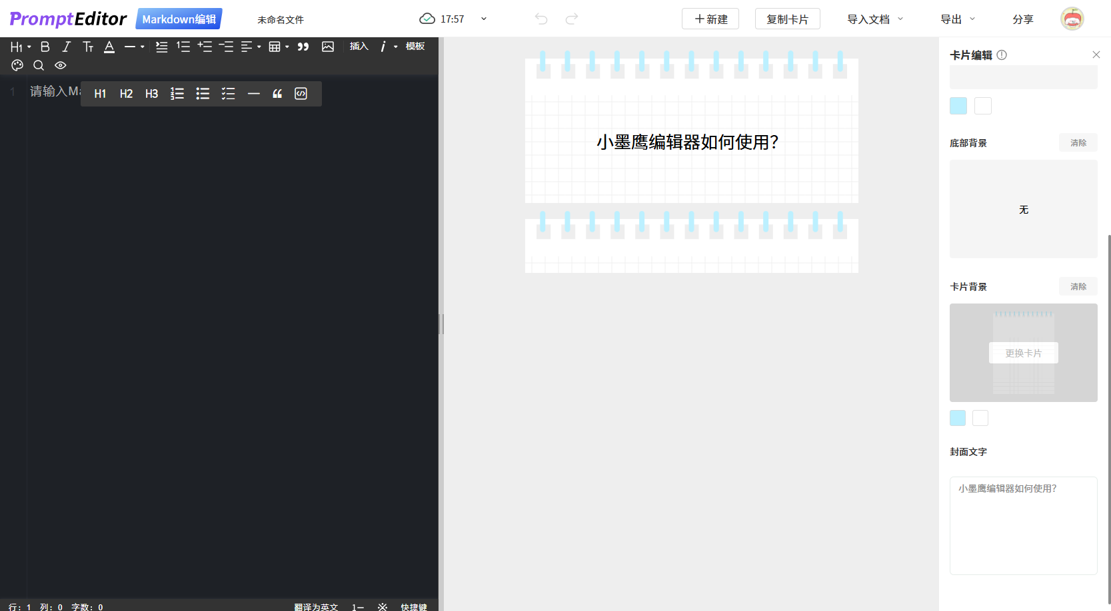This screenshot has width=1111, height=611.
Task: Click the 复制卡片 button
Action: point(787,19)
